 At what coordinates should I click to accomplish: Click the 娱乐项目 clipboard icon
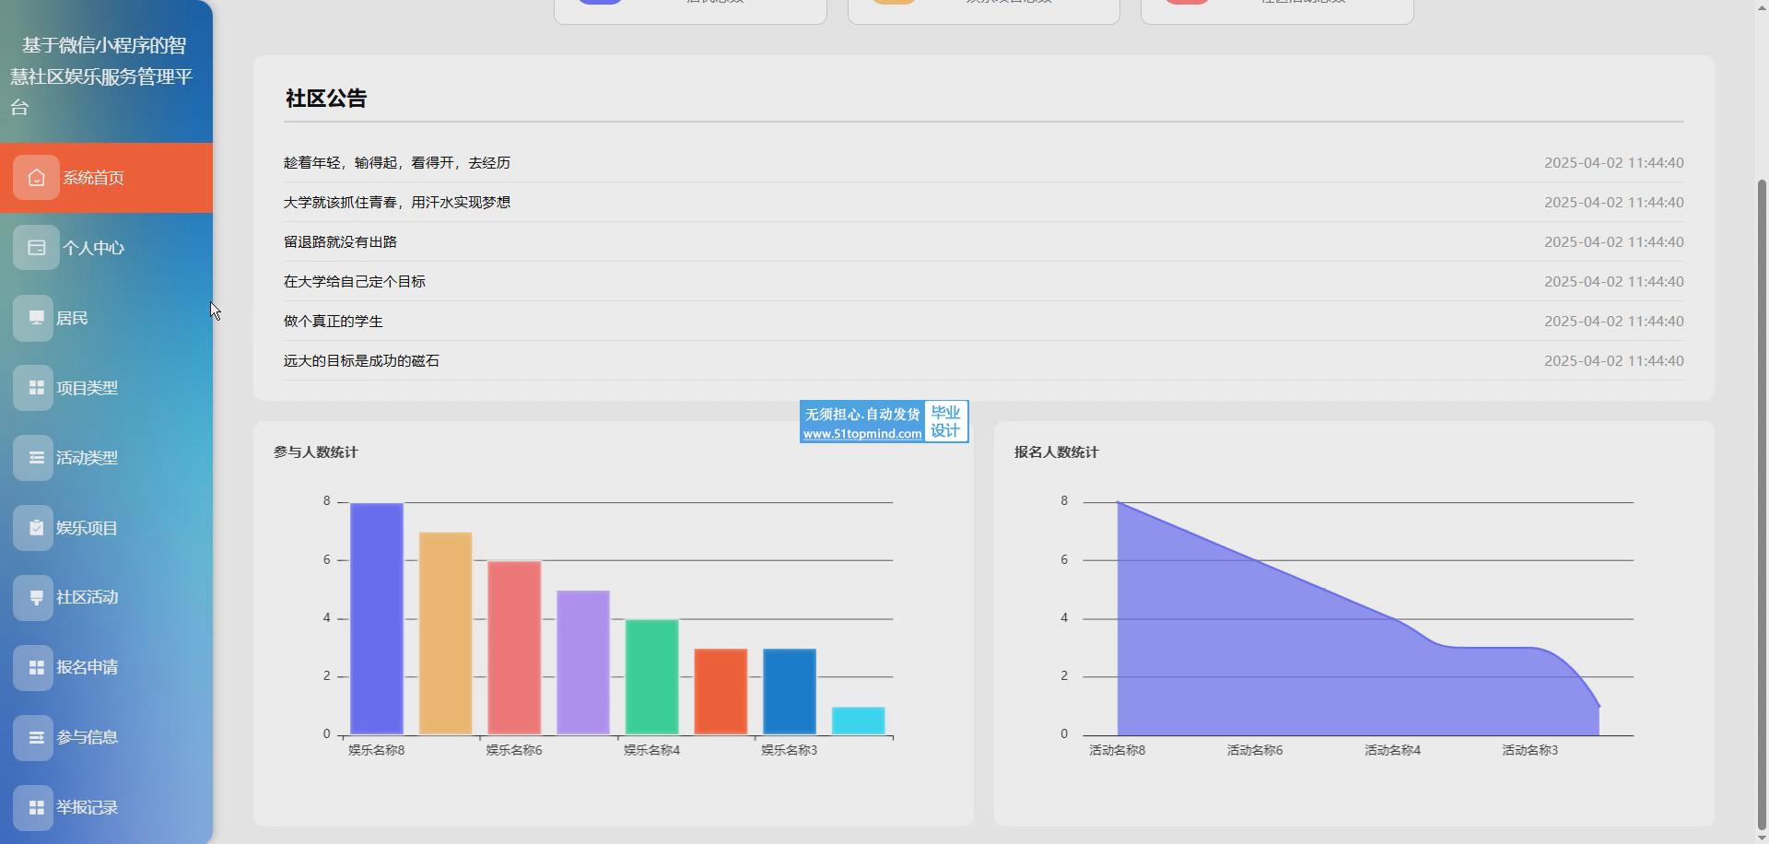point(35,528)
